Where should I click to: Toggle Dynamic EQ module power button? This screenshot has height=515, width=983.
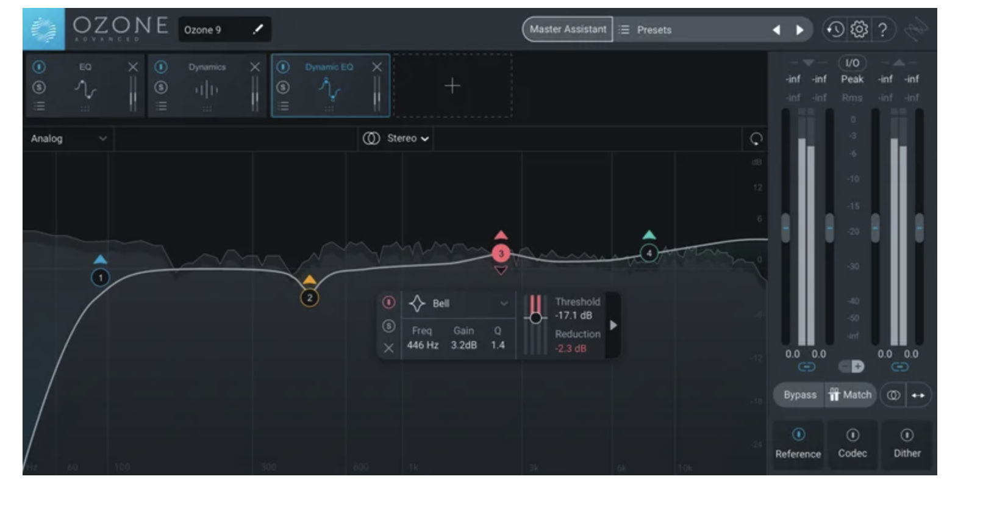283,67
